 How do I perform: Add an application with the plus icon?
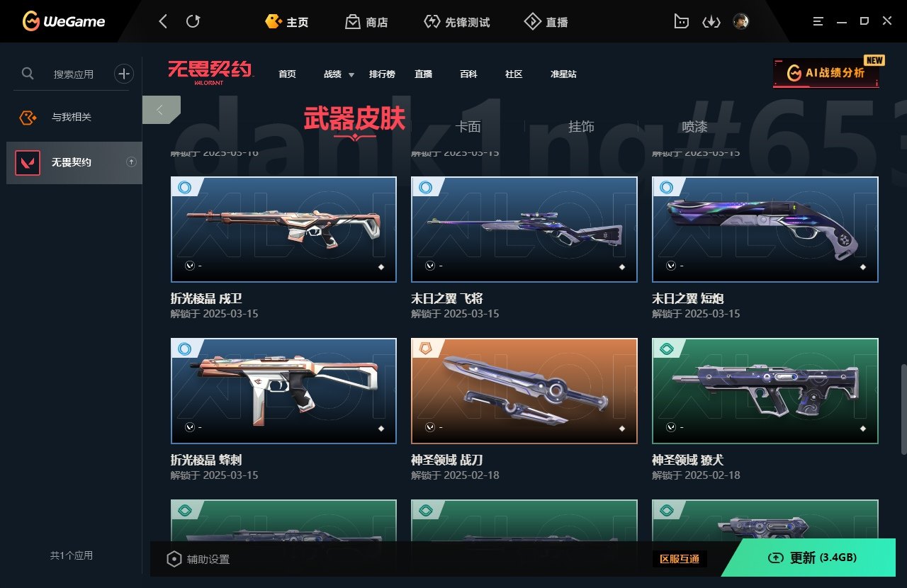pyautogui.click(x=124, y=73)
